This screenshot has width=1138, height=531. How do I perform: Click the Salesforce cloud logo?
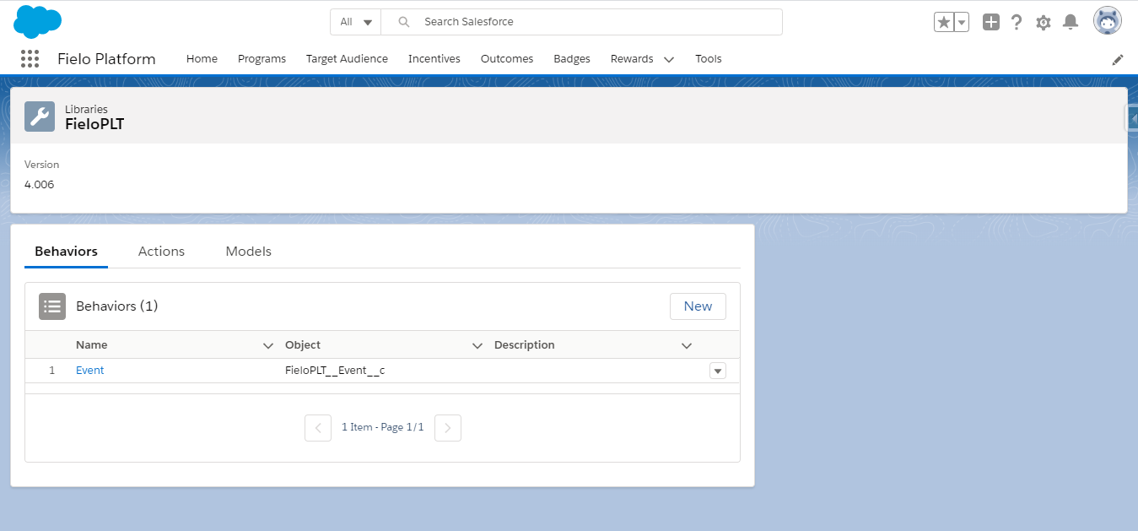coord(38,22)
